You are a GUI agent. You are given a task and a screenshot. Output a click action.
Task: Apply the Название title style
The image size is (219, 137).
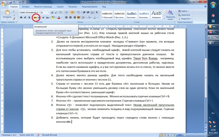click(156, 15)
